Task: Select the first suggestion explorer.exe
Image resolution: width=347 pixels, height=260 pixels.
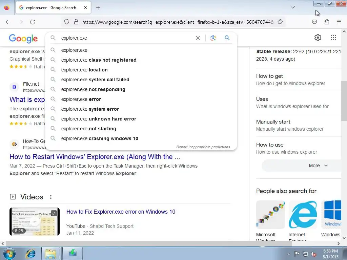Action: coord(141,50)
